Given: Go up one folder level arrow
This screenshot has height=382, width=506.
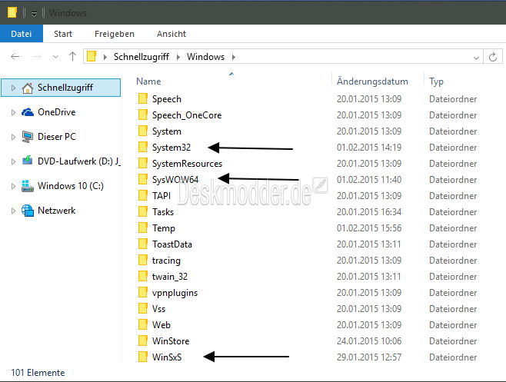Looking at the screenshot, I should 72,57.
